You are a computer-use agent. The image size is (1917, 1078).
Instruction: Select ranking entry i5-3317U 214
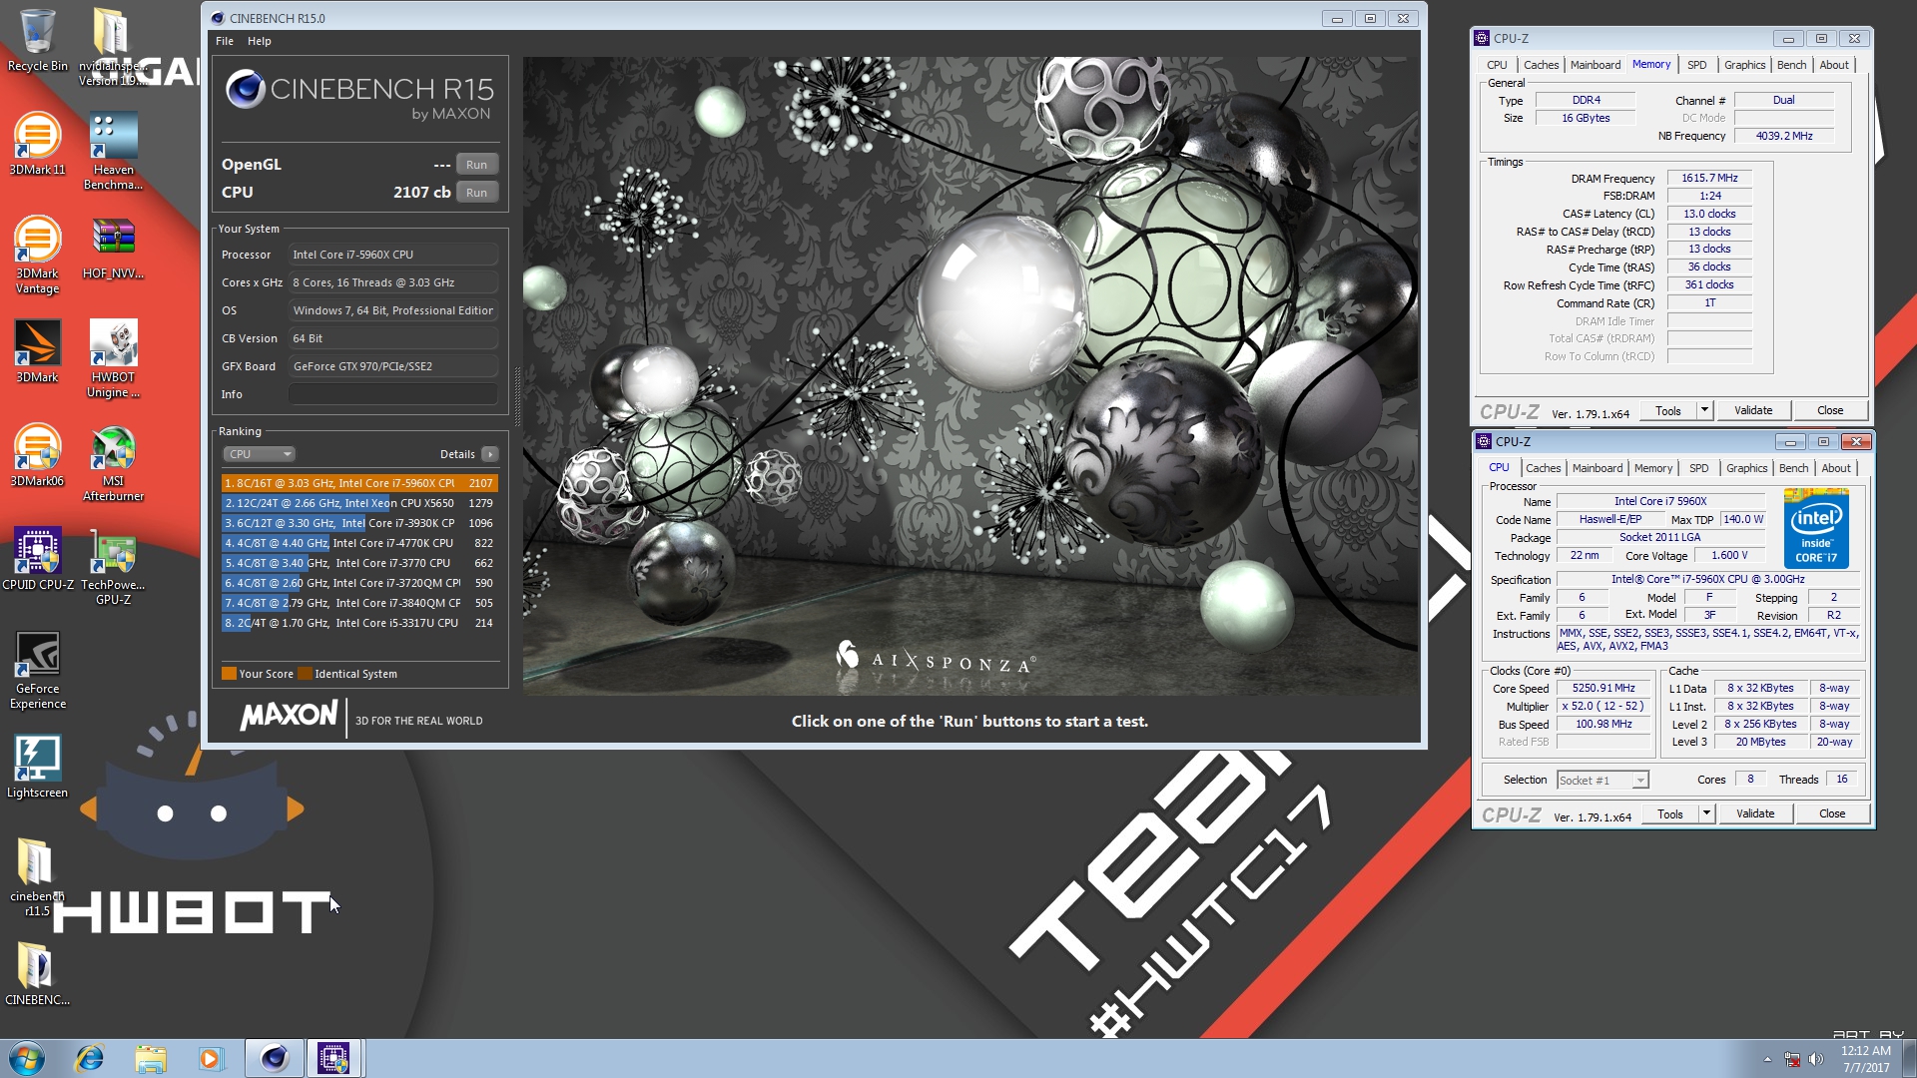359,623
